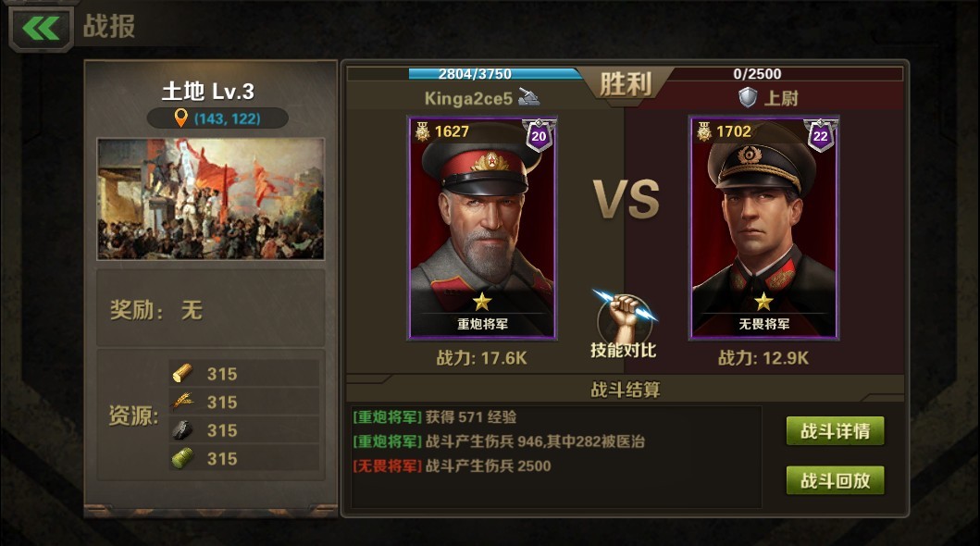The image size is (980, 546).
Task: Click the green double-arrow back button
Action: pos(42,28)
